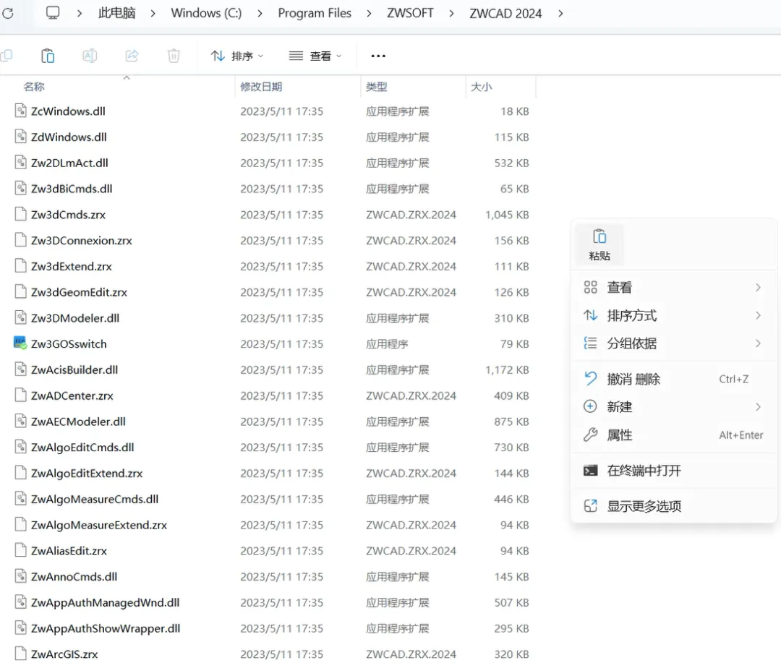This screenshot has height=663, width=781.
Task: Click the expand icon beside 显示更多选项
Action: [590, 506]
